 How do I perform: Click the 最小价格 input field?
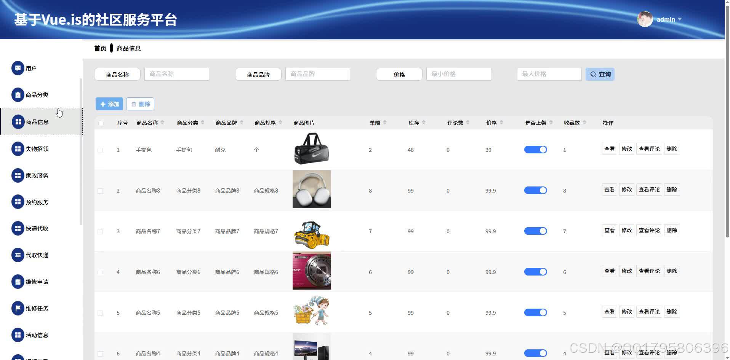click(x=459, y=74)
